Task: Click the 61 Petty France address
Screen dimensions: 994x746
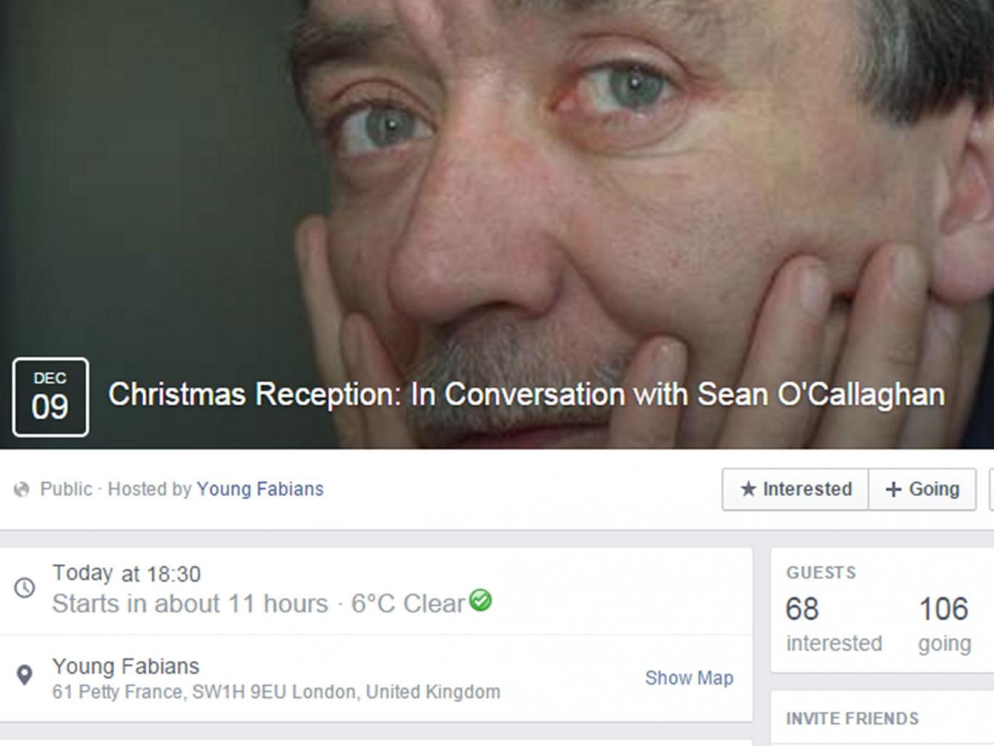Action: click(x=276, y=691)
